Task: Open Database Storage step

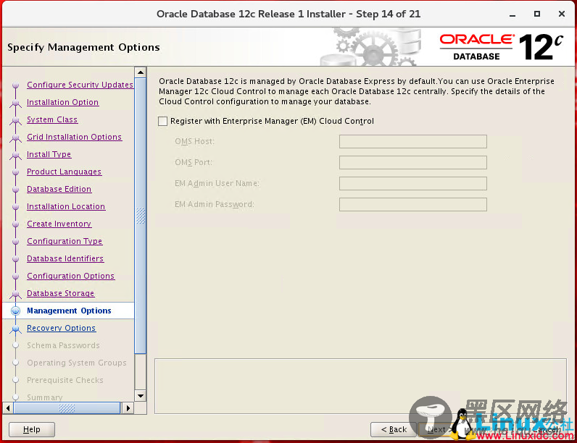Action: click(61, 293)
